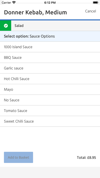Choose BBQ Sauce from the list

click(50, 58)
